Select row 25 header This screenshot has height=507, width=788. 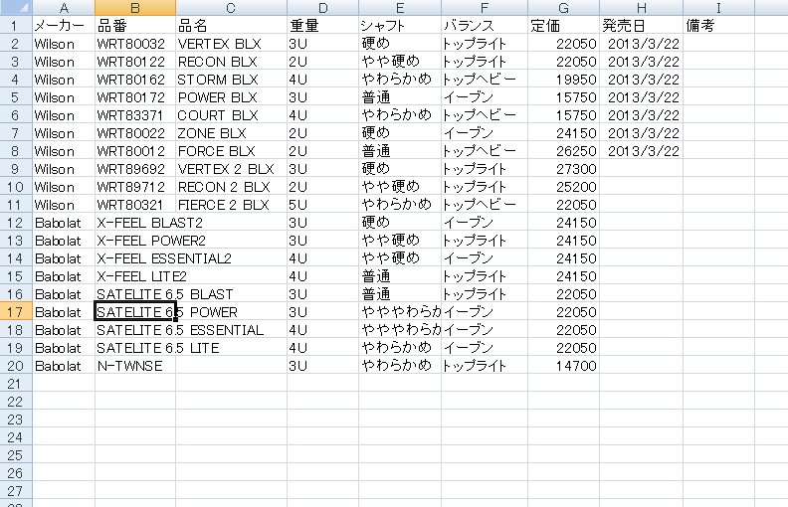pyautogui.click(x=16, y=455)
